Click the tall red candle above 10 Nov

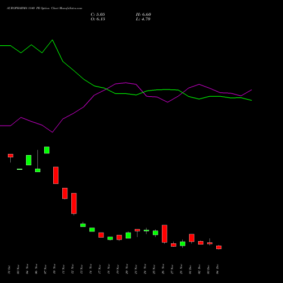[56, 175]
